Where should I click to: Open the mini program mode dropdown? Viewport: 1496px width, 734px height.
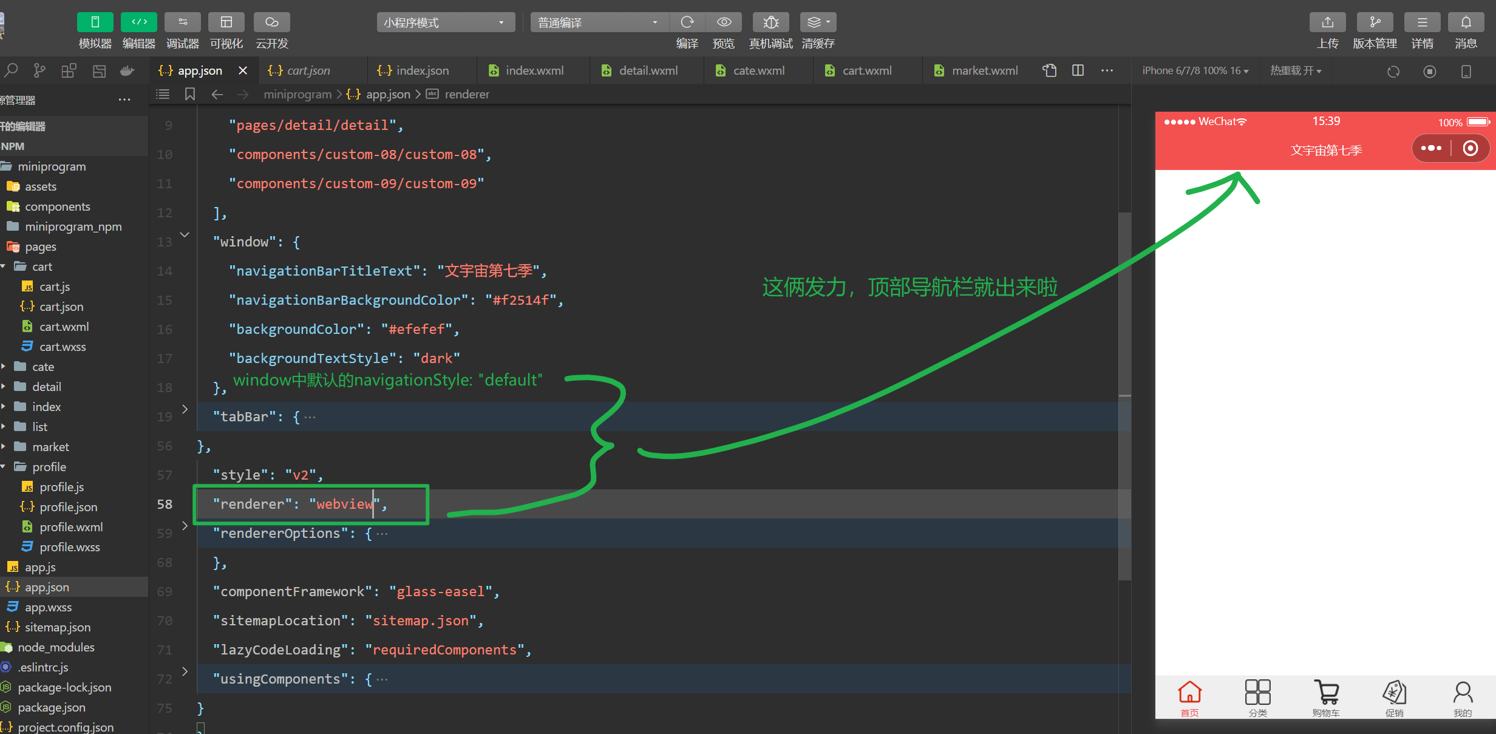coord(445,22)
